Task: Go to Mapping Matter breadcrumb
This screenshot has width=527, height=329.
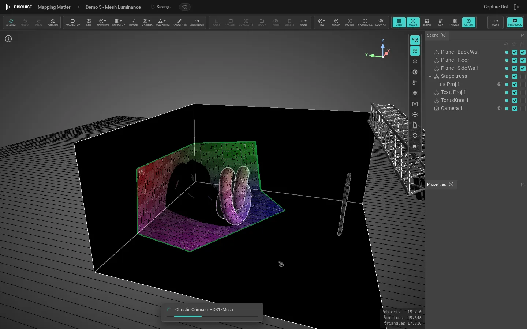Action: 54,7
